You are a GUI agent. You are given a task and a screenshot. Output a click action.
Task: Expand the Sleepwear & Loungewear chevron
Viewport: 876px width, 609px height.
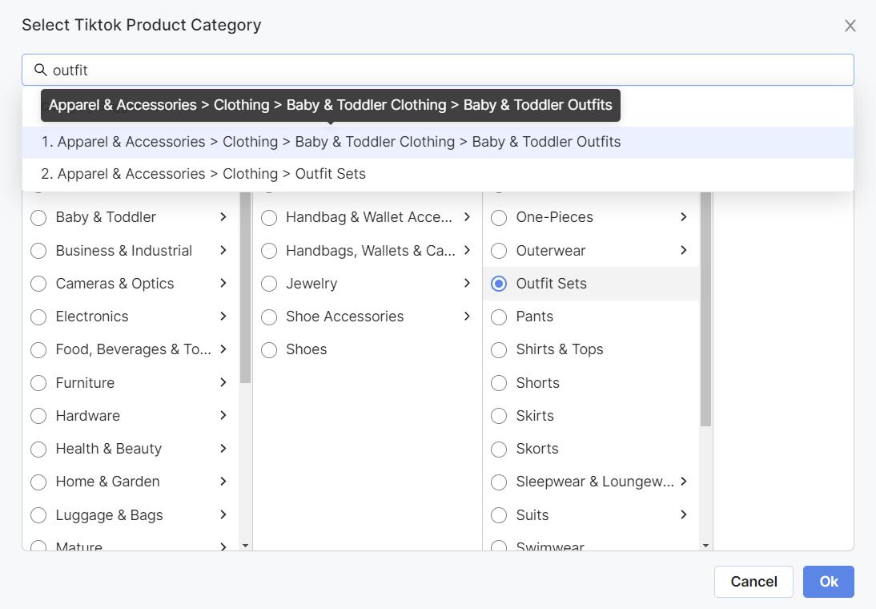point(683,481)
